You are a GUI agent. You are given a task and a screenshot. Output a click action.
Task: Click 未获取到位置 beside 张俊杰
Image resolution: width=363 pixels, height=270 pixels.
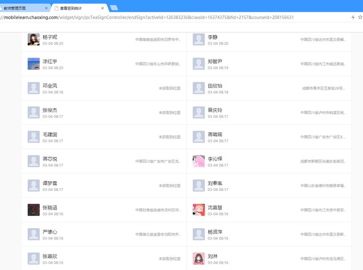pyautogui.click(x=170, y=113)
